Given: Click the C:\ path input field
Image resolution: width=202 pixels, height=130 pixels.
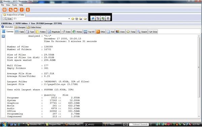Looking at the screenshot, I should [x=41, y=19].
